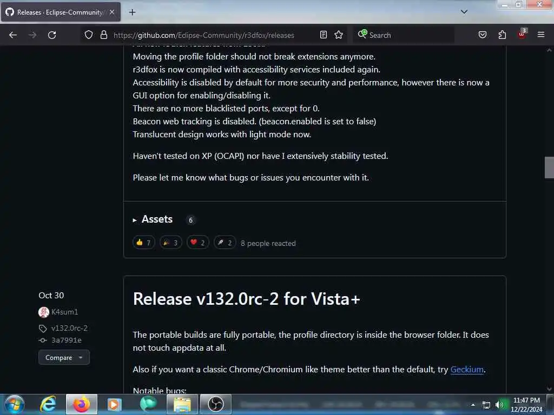Open the Windows Start orb
554x415 pixels.
pyautogui.click(x=15, y=404)
